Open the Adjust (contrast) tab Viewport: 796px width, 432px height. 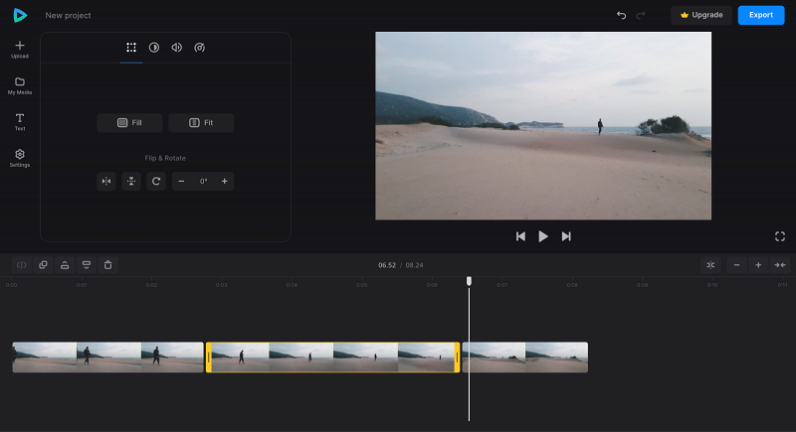[154, 48]
